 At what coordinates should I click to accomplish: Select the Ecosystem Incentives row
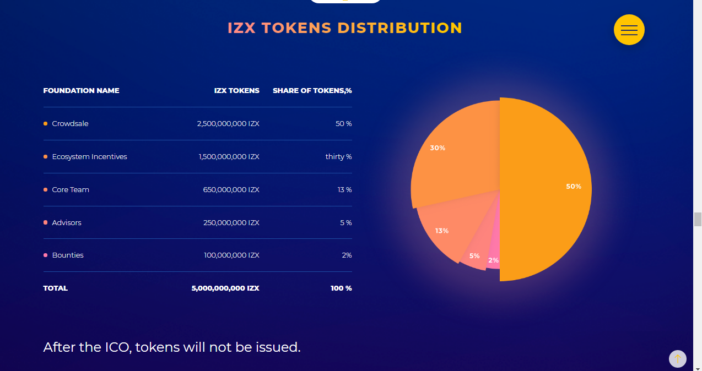(197, 156)
